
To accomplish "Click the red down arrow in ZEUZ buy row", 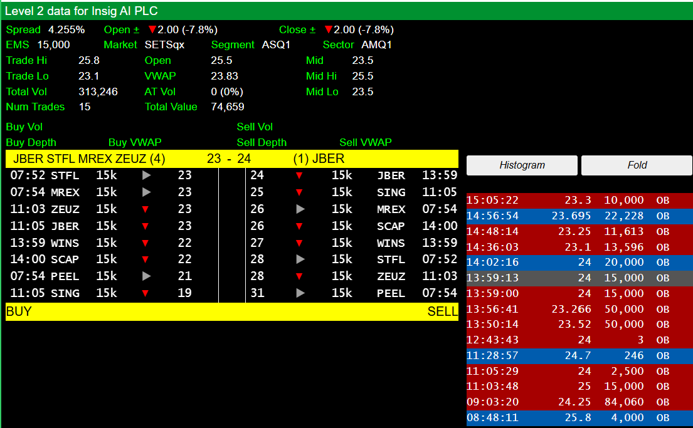I will (145, 209).
